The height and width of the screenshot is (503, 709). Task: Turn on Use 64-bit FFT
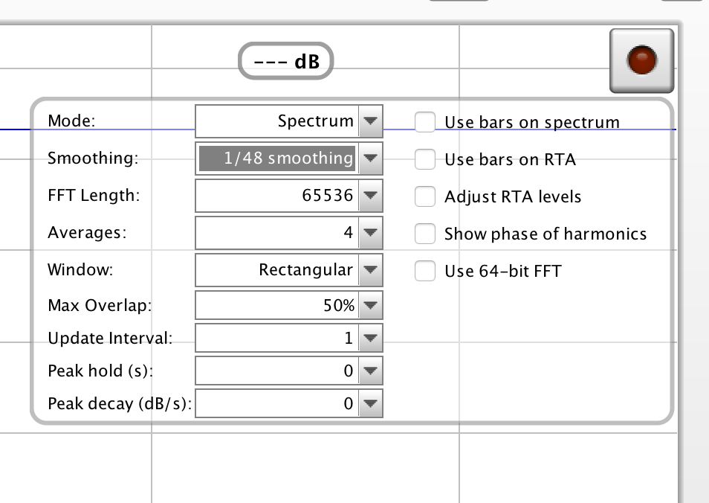click(425, 271)
